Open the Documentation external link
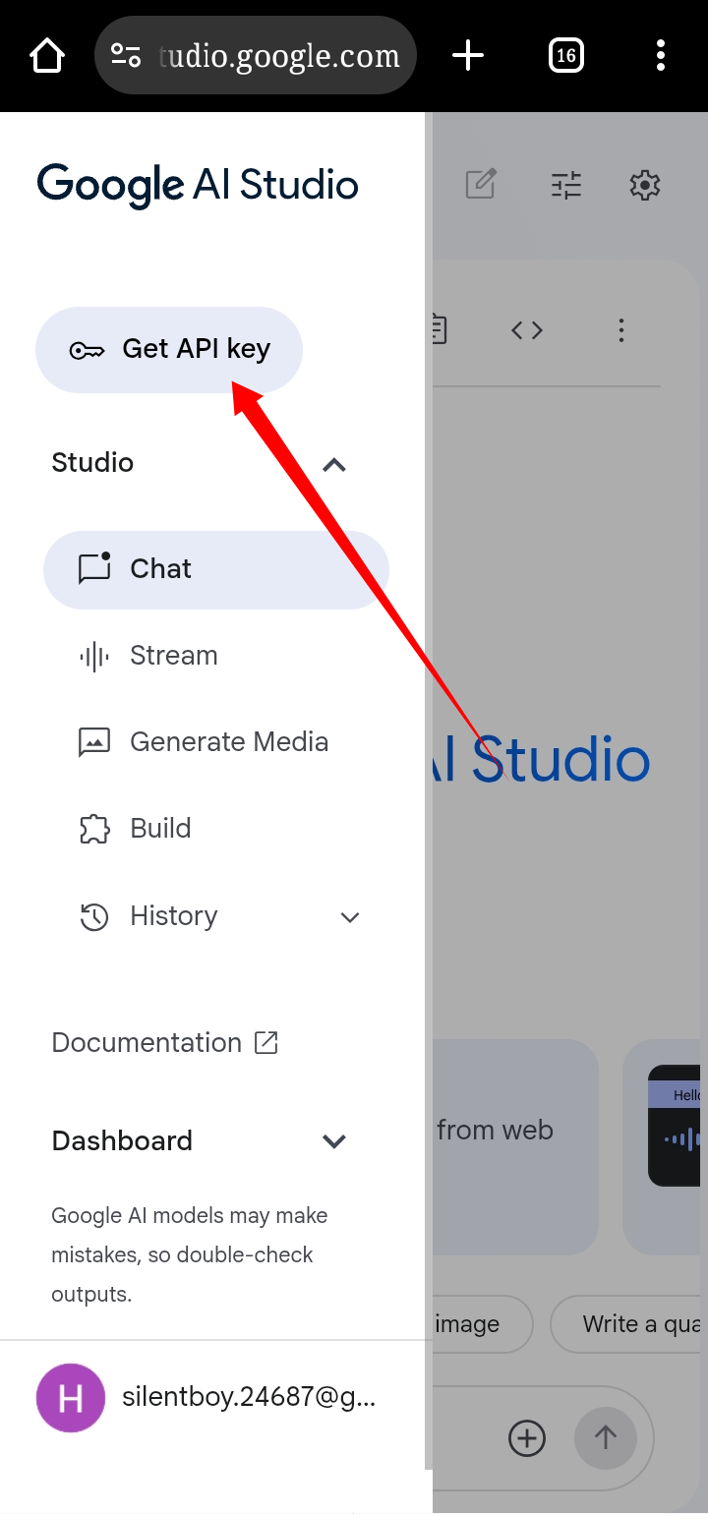The image size is (708, 1514). 165,1043
